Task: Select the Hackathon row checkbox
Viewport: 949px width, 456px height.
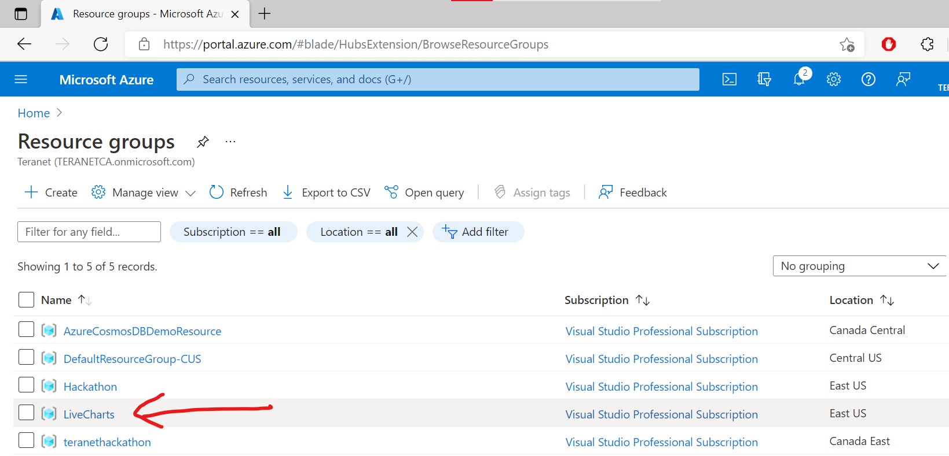Action: click(26, 385)
